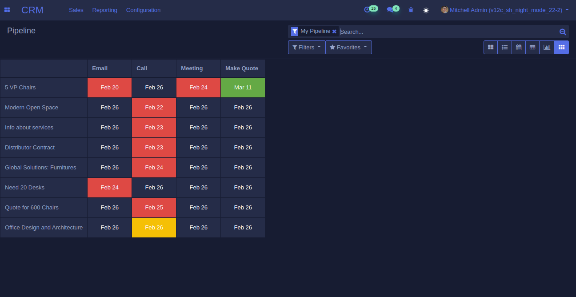Click Feb 25 Call cell for Quote for 600 Chairs
This screenshot has width=576, height=297.
[x=154, y=208]
